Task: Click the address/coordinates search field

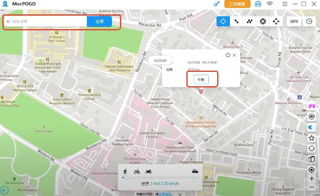Action: 46,22
